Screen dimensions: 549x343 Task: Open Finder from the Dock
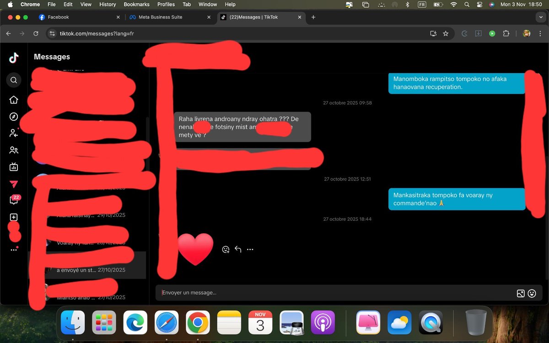[73, 322]
